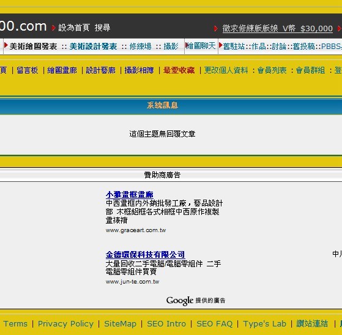The height and width of the screenshot is (335, 342).
Task: Click red arrow icon before 徵求修練版版娘
Action: coord(216,28)
